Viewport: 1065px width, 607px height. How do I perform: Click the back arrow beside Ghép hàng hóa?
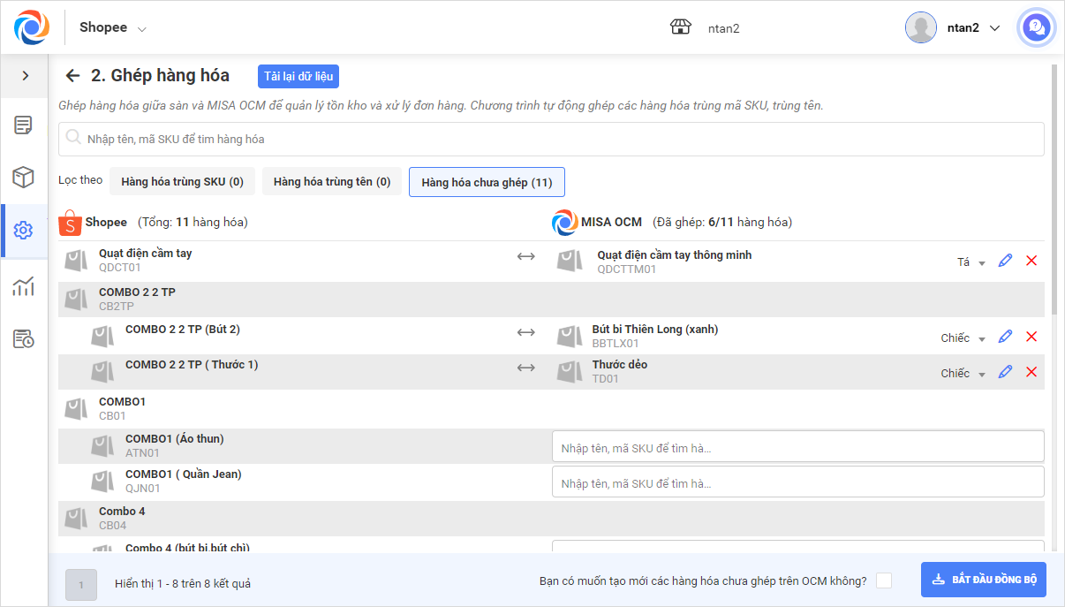pos(73,76)
